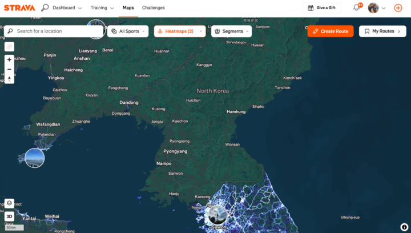411x233 pixels.
Task: Toggle the crossed-out circle map button
Action: [x=9, y=46]
